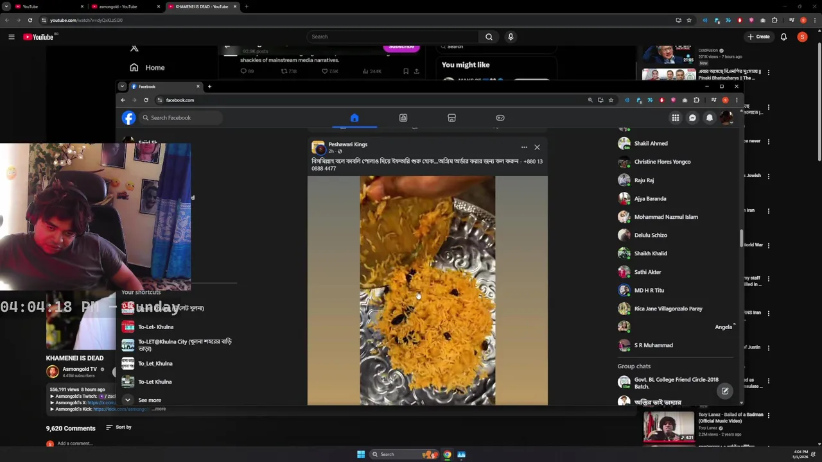Activate YouTube voice search microphone
The image size is (822, 462).
pyautogui.click(x=511, y=37)
